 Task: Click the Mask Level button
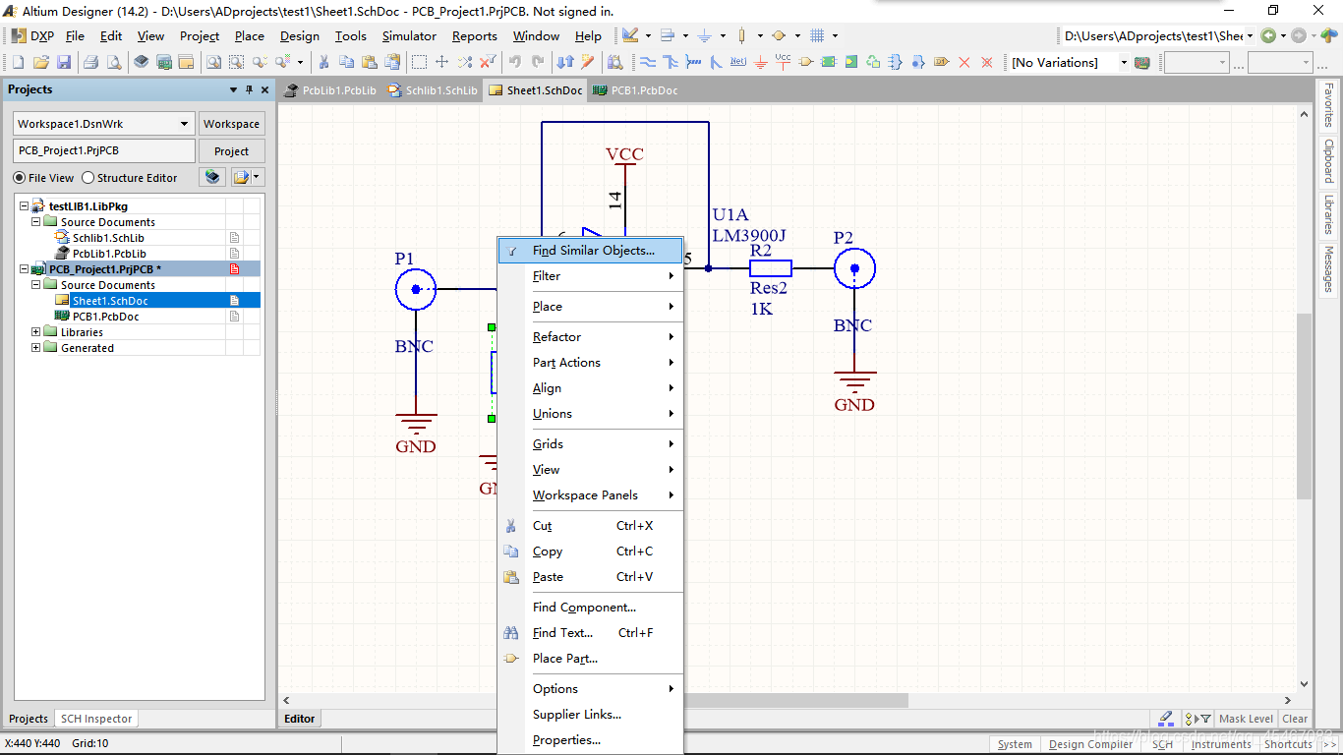(1246, 719)
